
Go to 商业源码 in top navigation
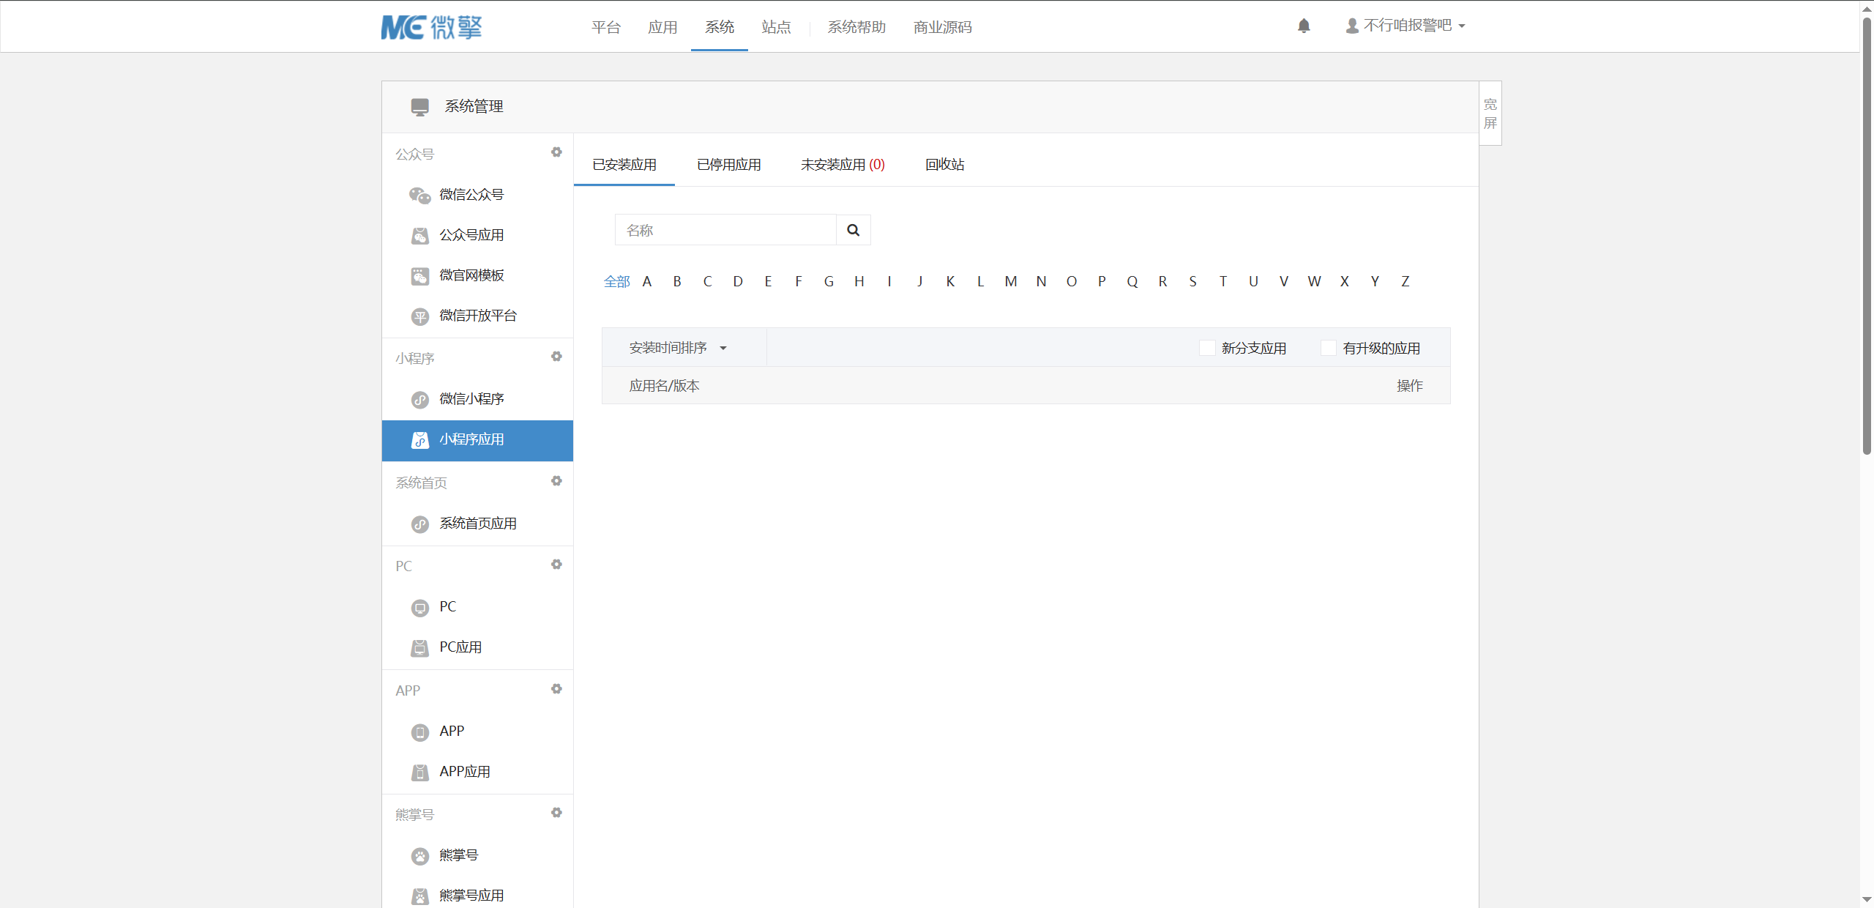point(942,27)
